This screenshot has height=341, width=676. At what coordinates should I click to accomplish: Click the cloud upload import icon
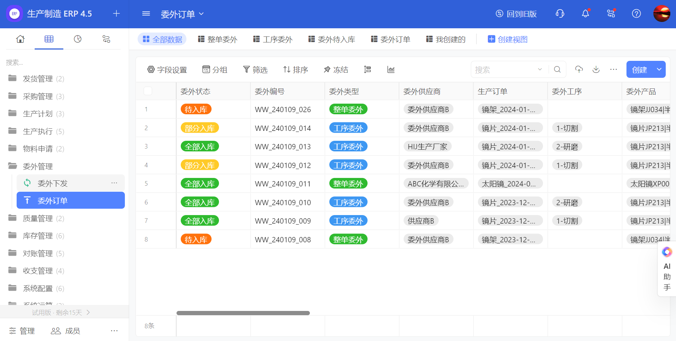click(579, 69)
